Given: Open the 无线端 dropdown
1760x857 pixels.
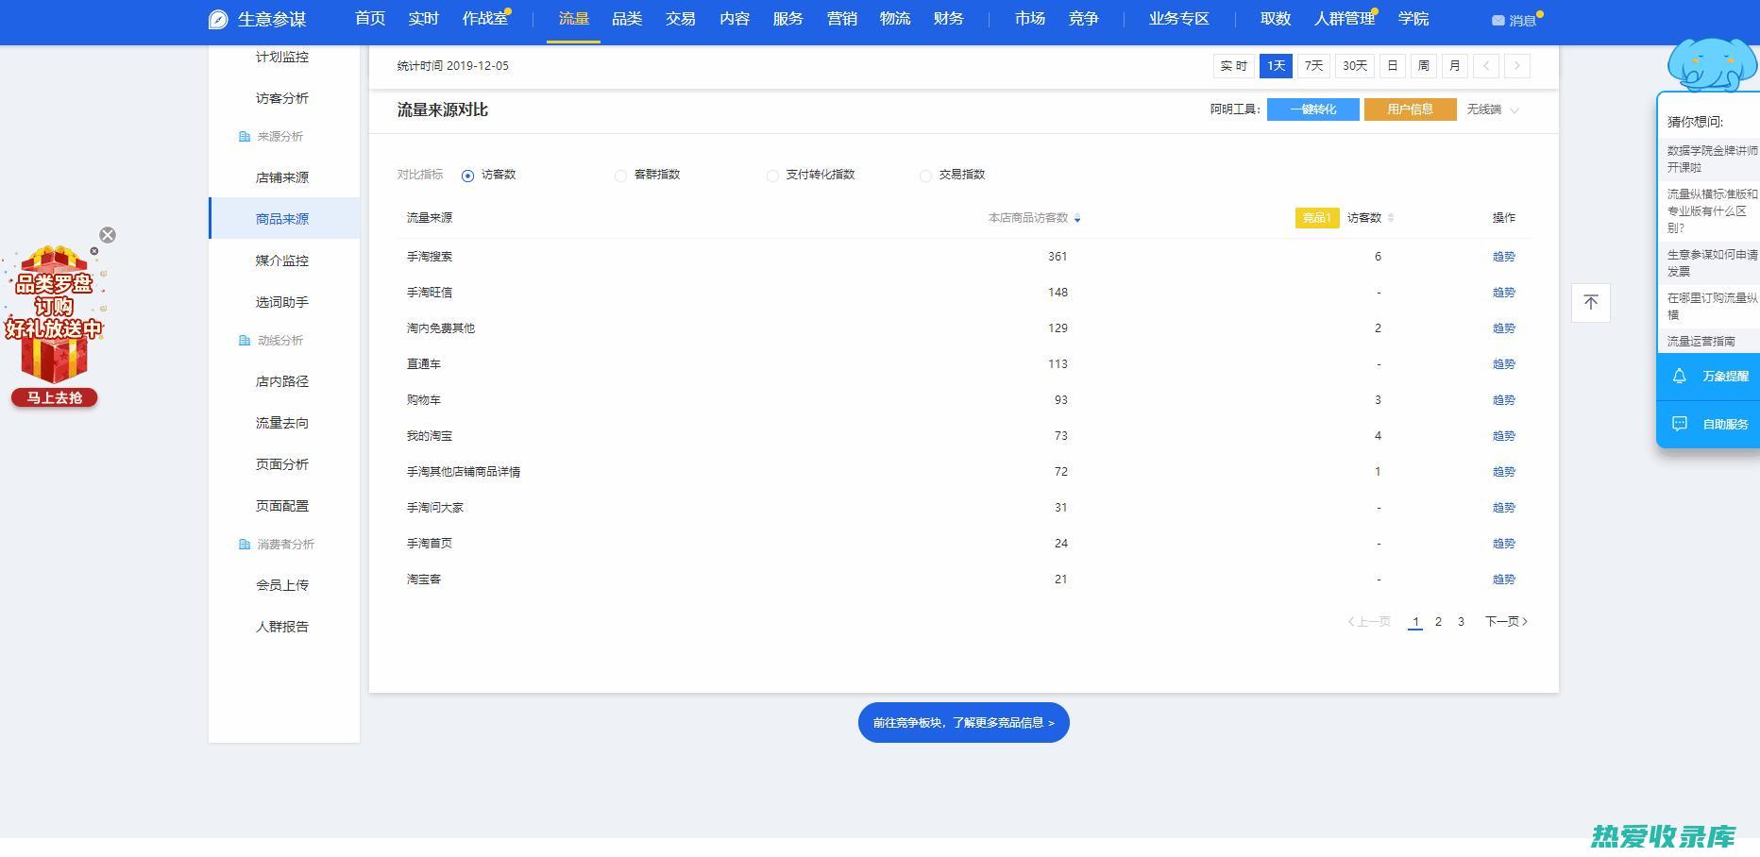Looking at the screenshot, I should click(x=1493, y=109).
